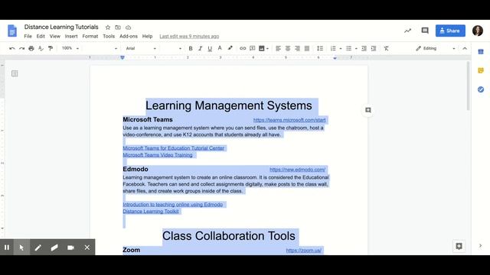Open the text color picker
Viewport: 490px width, 275px height.
[x=220, y=48]
